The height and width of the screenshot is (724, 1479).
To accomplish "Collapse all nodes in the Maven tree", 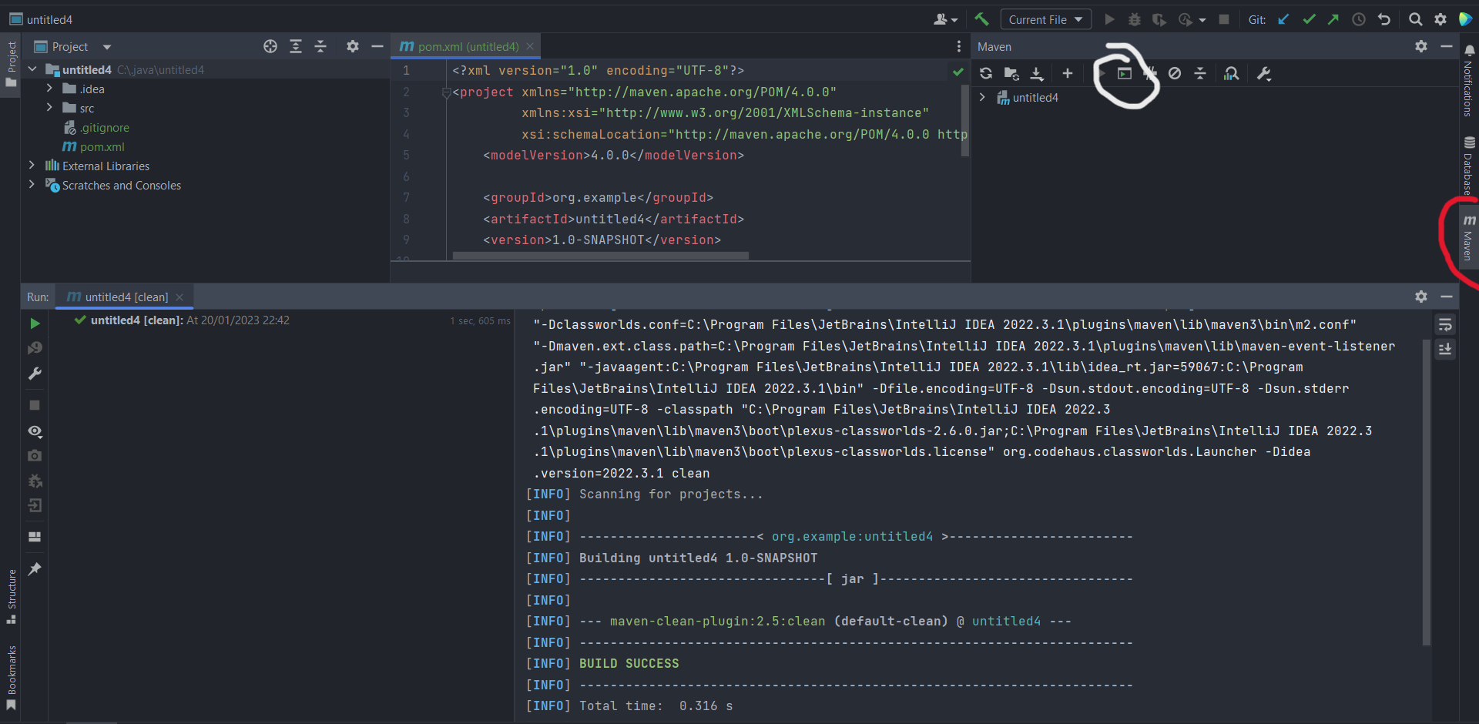I will (x=1200, y=73).
